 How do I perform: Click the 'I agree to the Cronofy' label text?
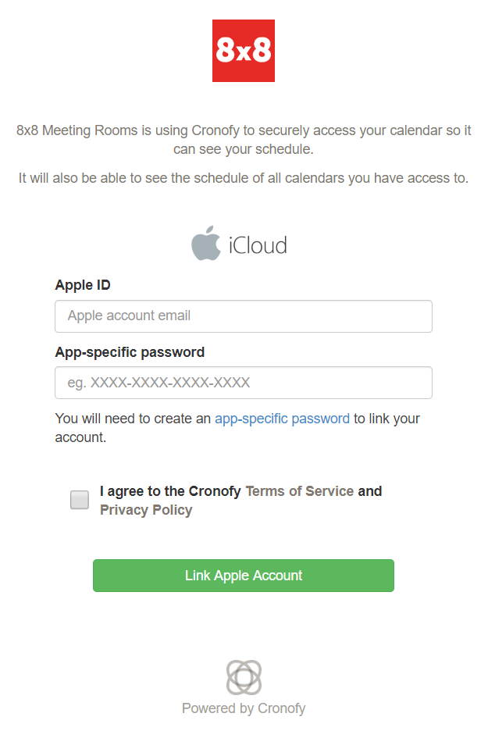tap(170, 491)
